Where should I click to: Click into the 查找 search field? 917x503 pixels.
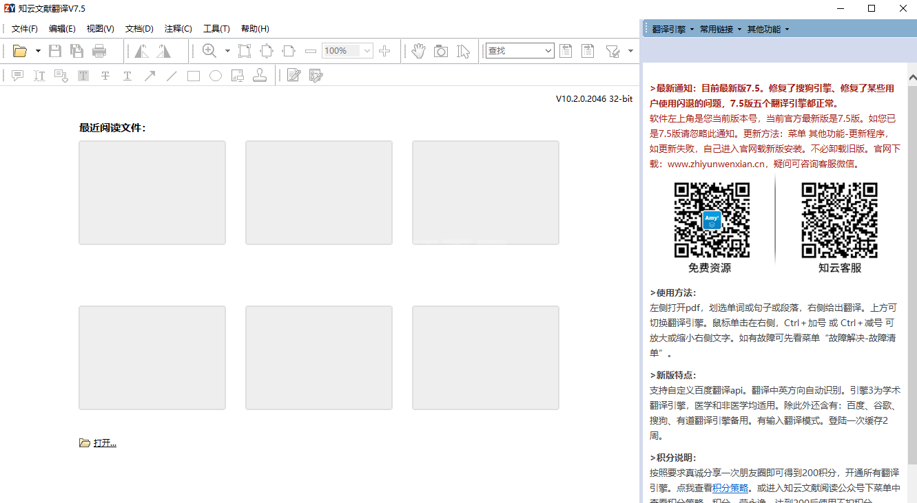[x=514, y=51]
